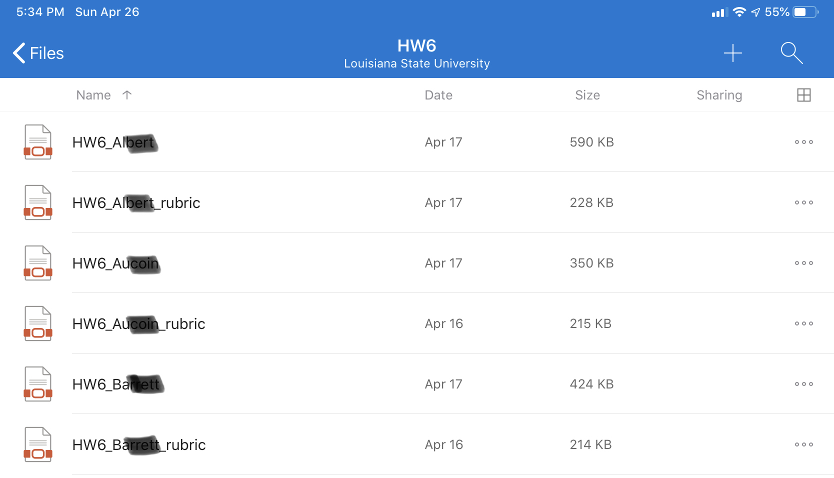Sort files by the Size column
The width and height of the screenshot is (834, 478).
coord(587,95)
